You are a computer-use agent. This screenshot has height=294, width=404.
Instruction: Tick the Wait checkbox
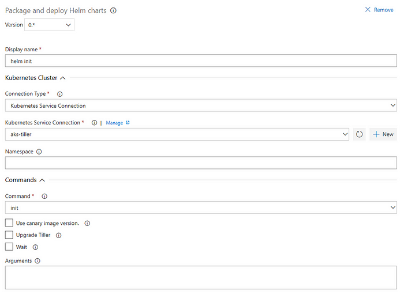tap(9, 247)
